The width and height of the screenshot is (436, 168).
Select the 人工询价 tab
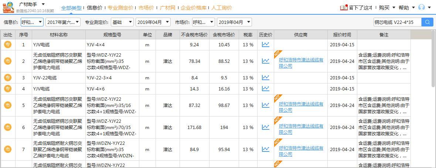(x=222, y=8)
